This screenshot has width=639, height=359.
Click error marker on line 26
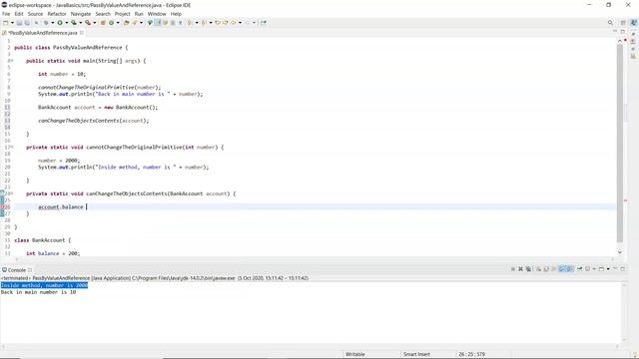(2, 207)
